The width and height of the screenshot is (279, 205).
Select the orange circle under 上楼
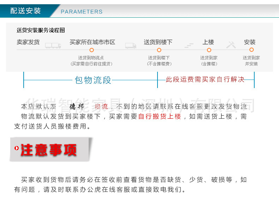coord(209,50)
